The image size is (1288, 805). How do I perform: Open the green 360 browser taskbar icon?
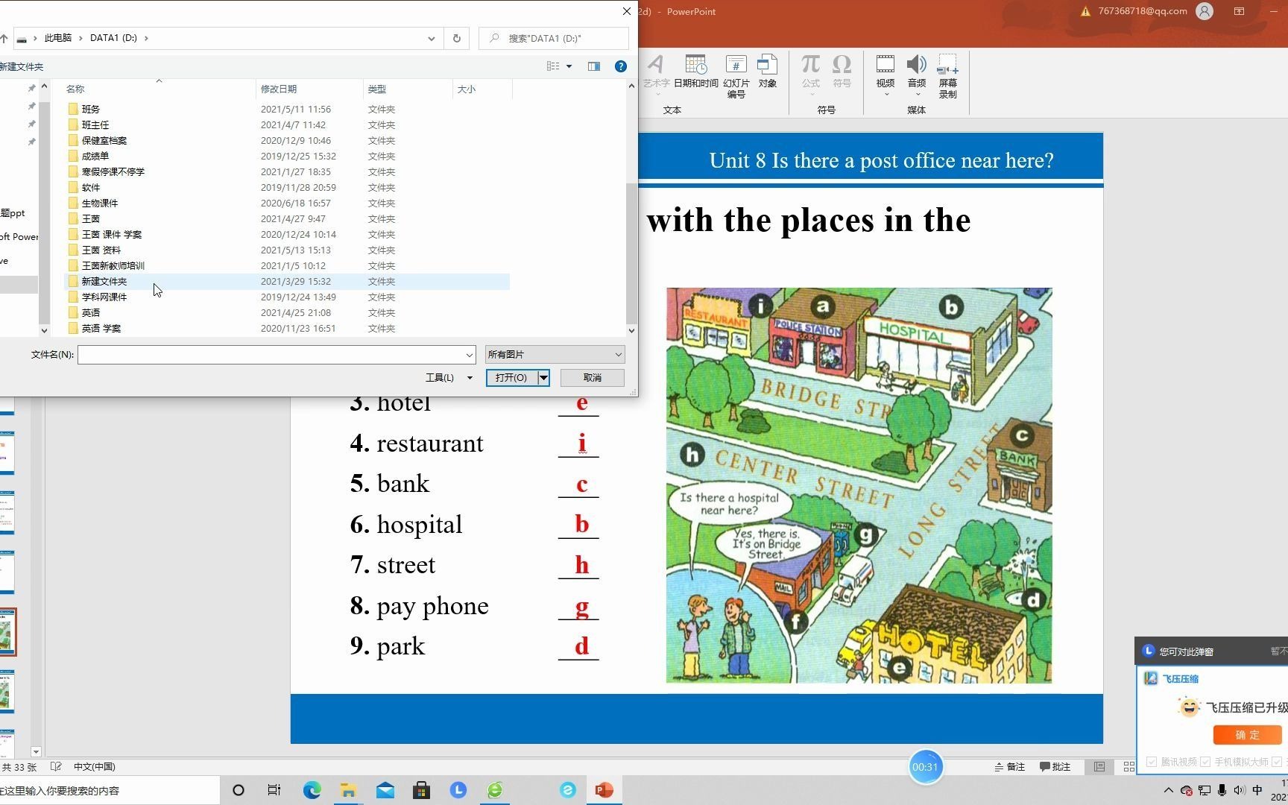point(495,790)
